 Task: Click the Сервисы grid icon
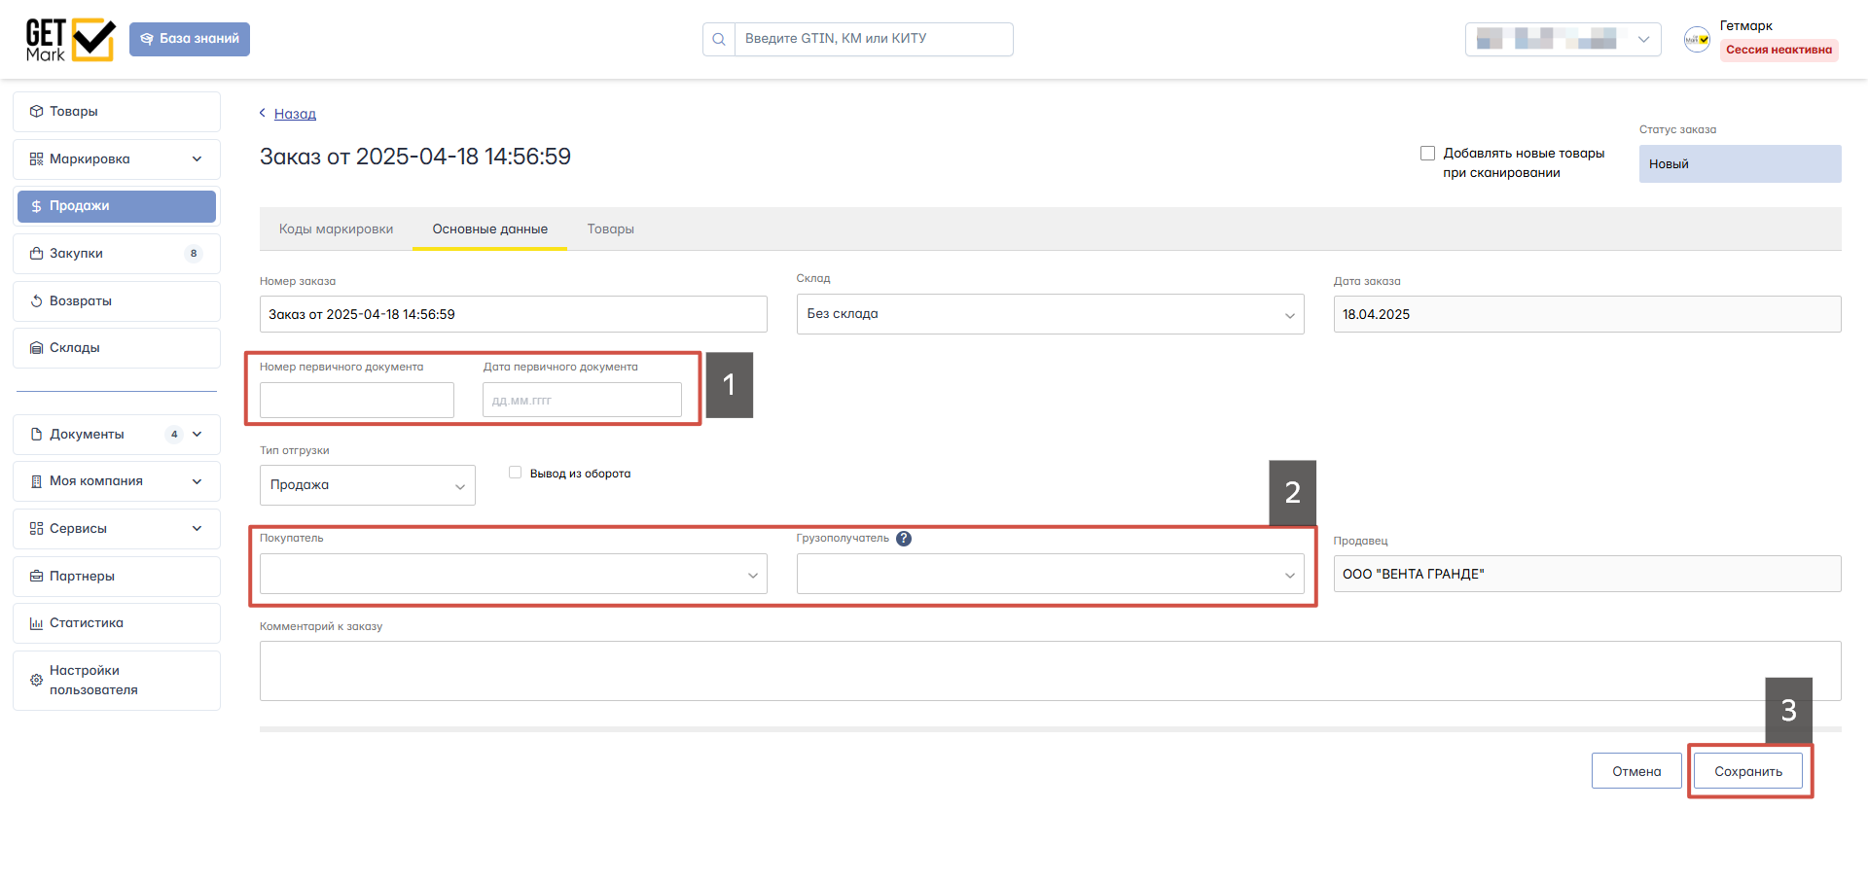(x=36, y=529)
